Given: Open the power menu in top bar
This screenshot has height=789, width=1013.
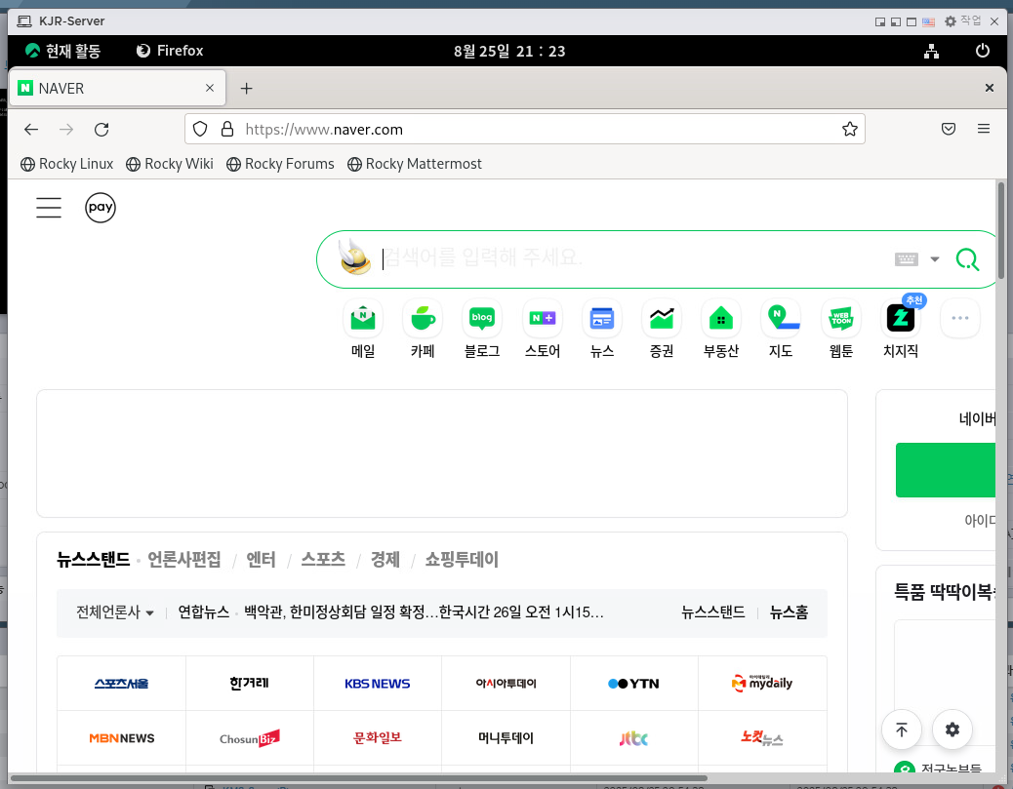Looking at the screenshot, I should tap(982, 51).
